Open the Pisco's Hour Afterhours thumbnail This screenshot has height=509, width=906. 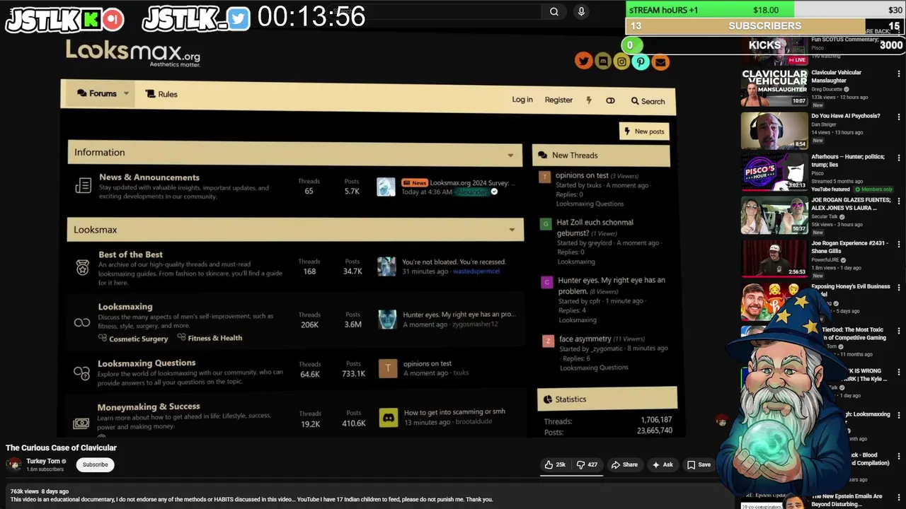[774, 172]
